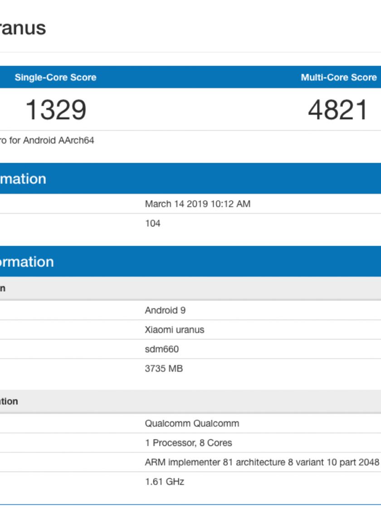Click the 3735 MB memory value
This screenshot has height=508, width=381.
(164, 369)
